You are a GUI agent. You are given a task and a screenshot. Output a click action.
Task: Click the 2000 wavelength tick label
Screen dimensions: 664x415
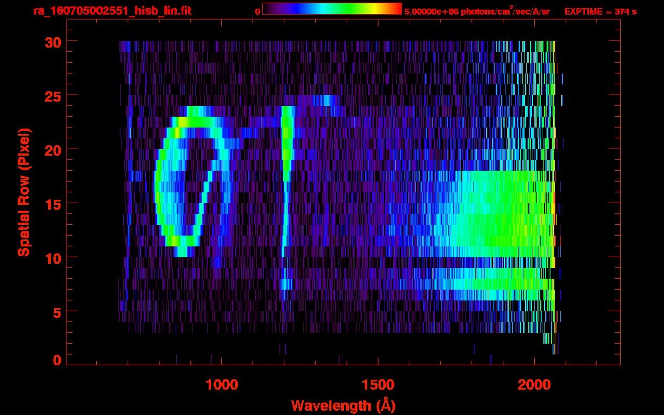(x=534, y=384)
